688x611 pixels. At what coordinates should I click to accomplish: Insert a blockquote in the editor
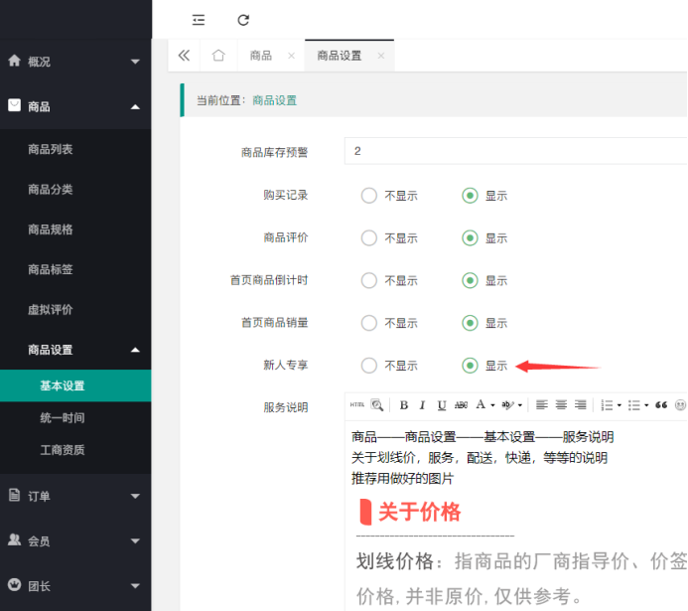click(x=661, y=405)
